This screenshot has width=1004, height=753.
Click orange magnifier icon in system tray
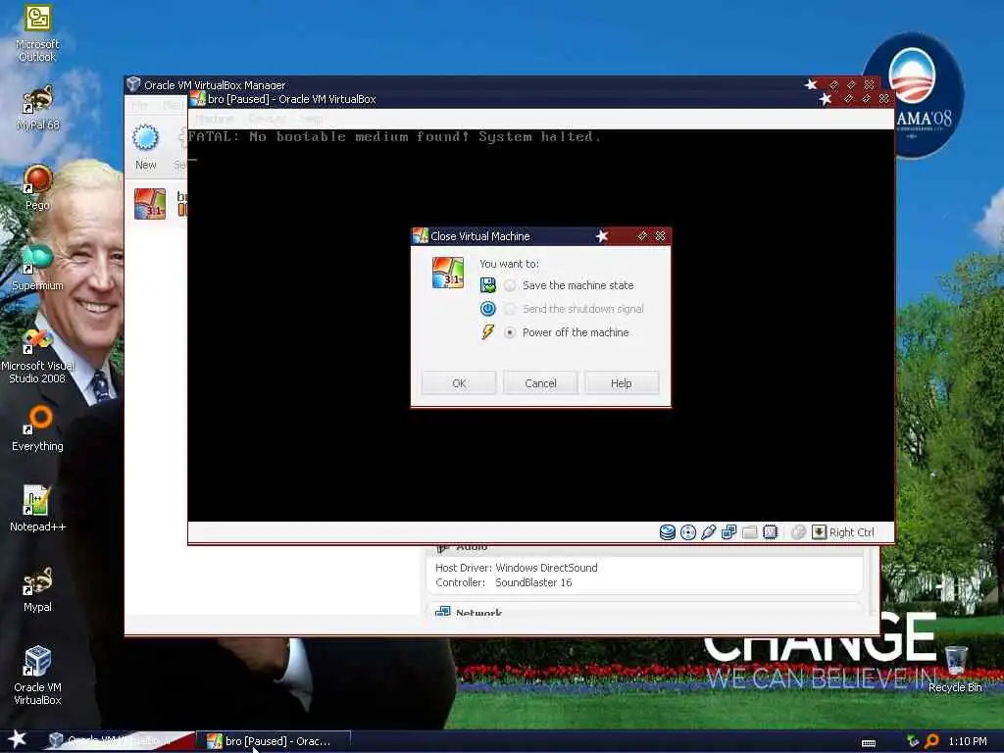click(x=931, y=741)
